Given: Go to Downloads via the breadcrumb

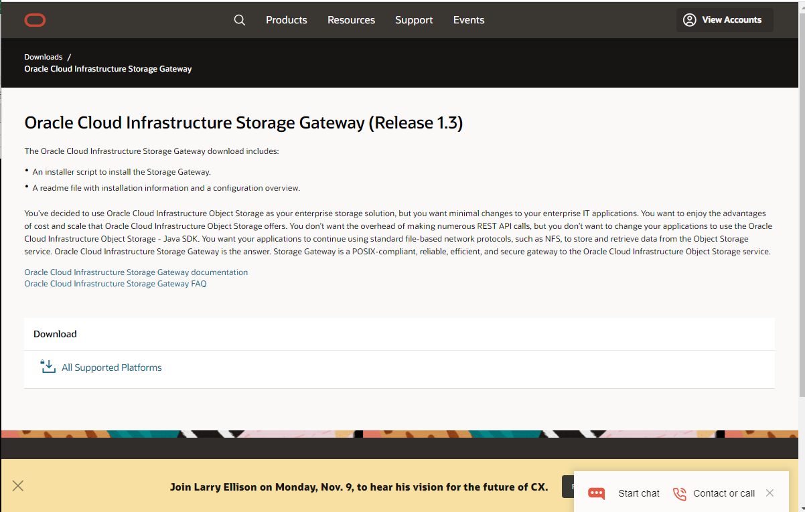Looking at the screenshot, I should click(44, 57).
